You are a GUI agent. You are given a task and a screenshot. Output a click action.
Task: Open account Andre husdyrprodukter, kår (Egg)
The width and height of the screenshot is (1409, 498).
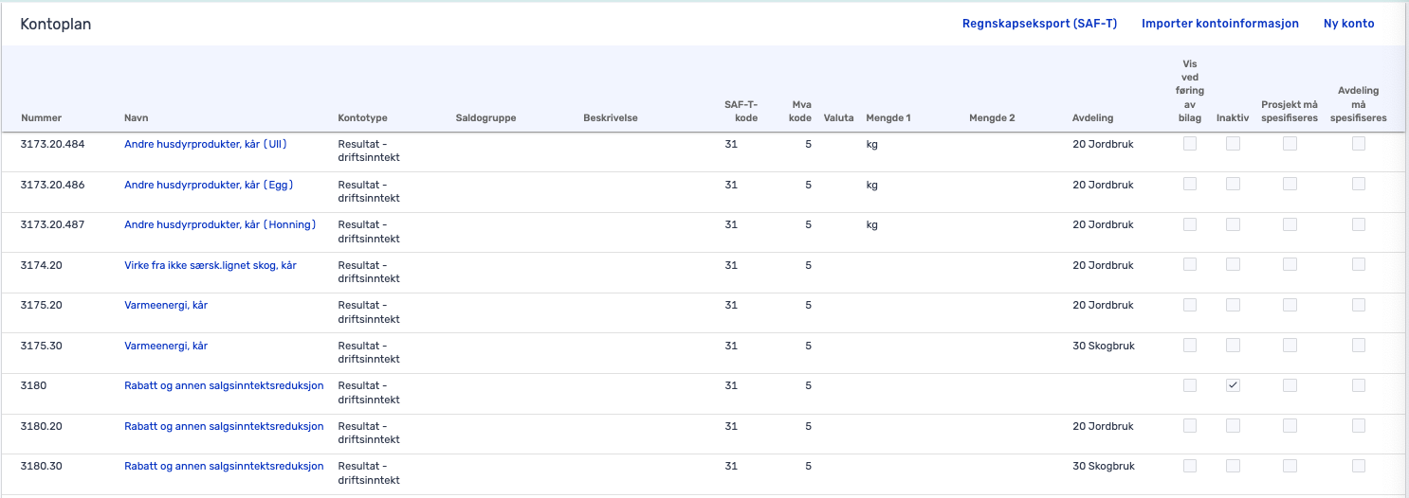pyautogui.click(x=209, y=185)
